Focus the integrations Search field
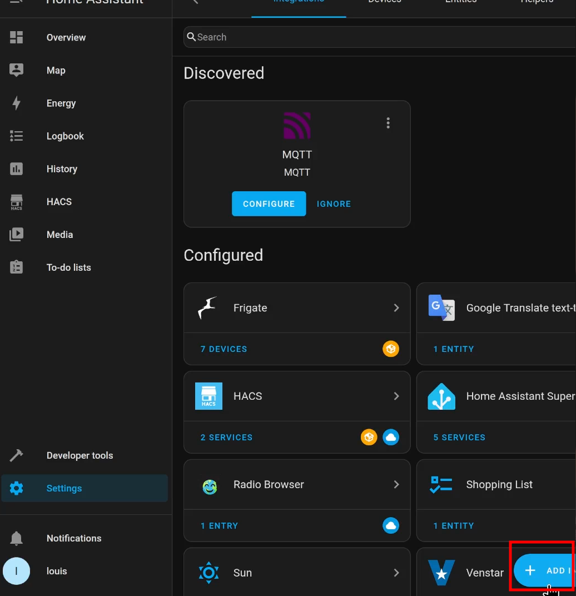Image resolution: width=576 pixels, height=596 pixels. coord(379,37)
